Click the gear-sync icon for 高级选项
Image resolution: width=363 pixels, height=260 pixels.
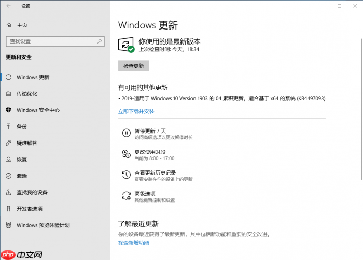click(x=127, y=195)
